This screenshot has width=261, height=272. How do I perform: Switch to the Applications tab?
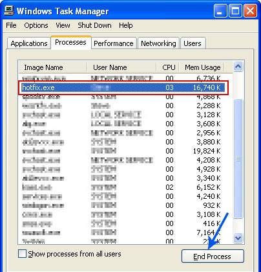(x=29, y=43)
